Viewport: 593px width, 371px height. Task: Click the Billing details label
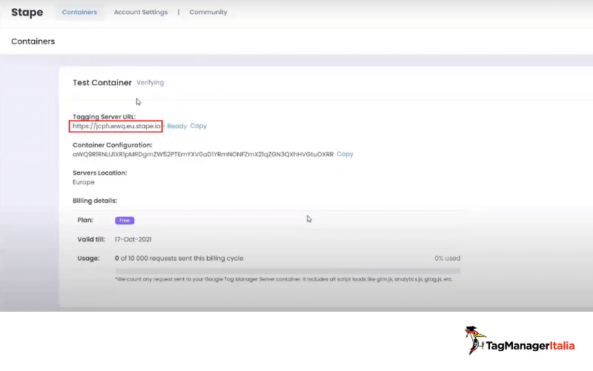point(95,201)
